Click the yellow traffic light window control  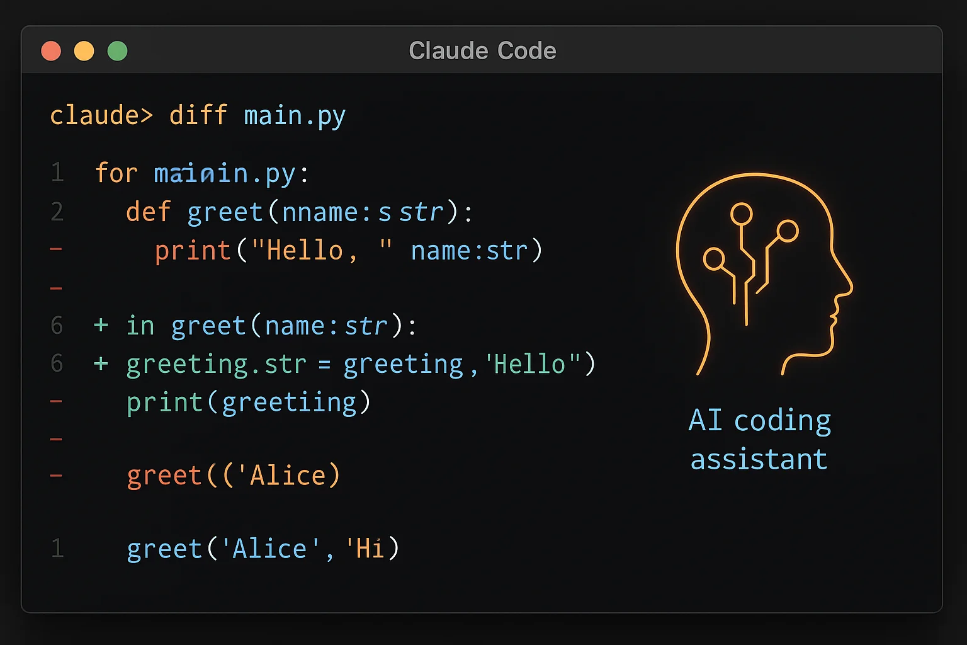tap(84, 50)
